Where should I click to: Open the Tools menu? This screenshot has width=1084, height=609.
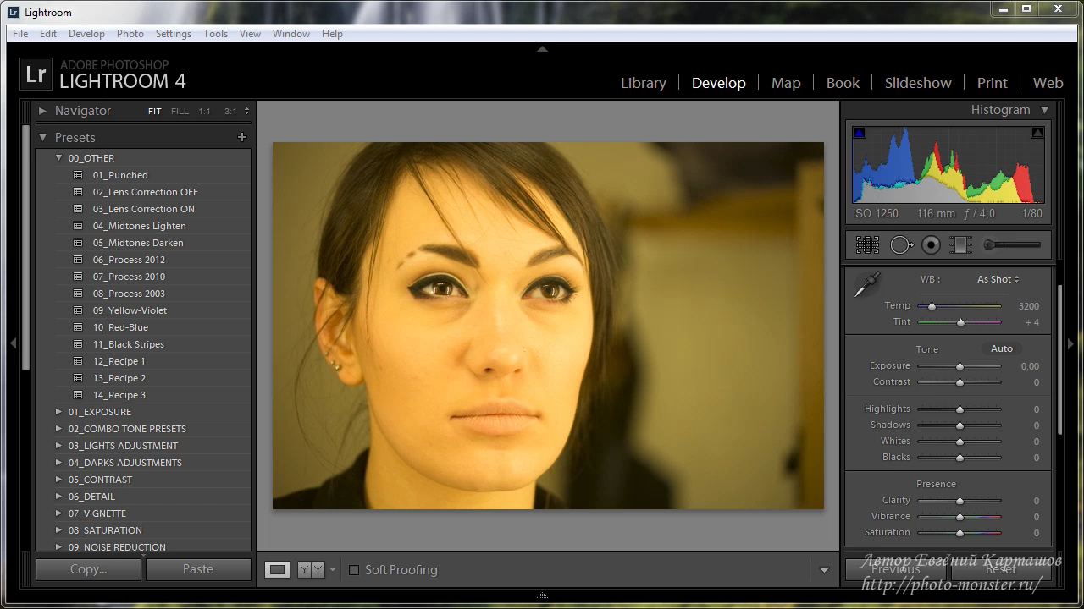215,34
